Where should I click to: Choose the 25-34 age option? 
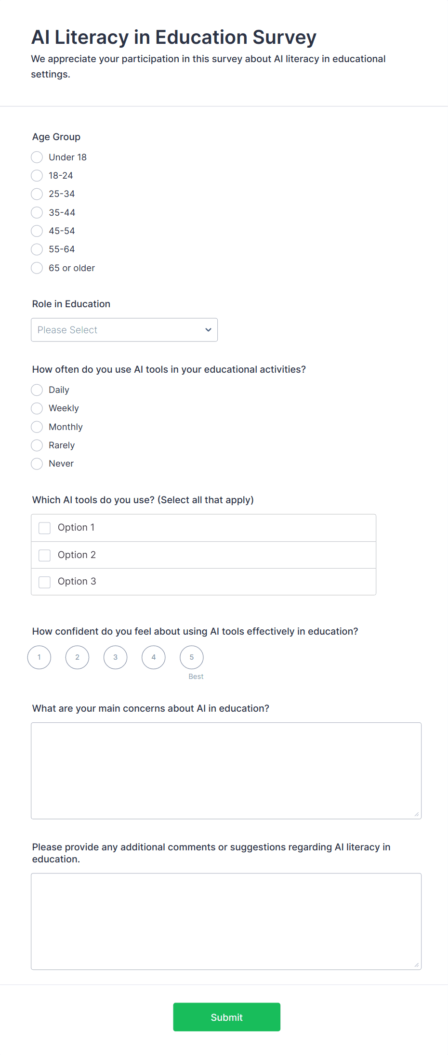(x=37, y=194)
